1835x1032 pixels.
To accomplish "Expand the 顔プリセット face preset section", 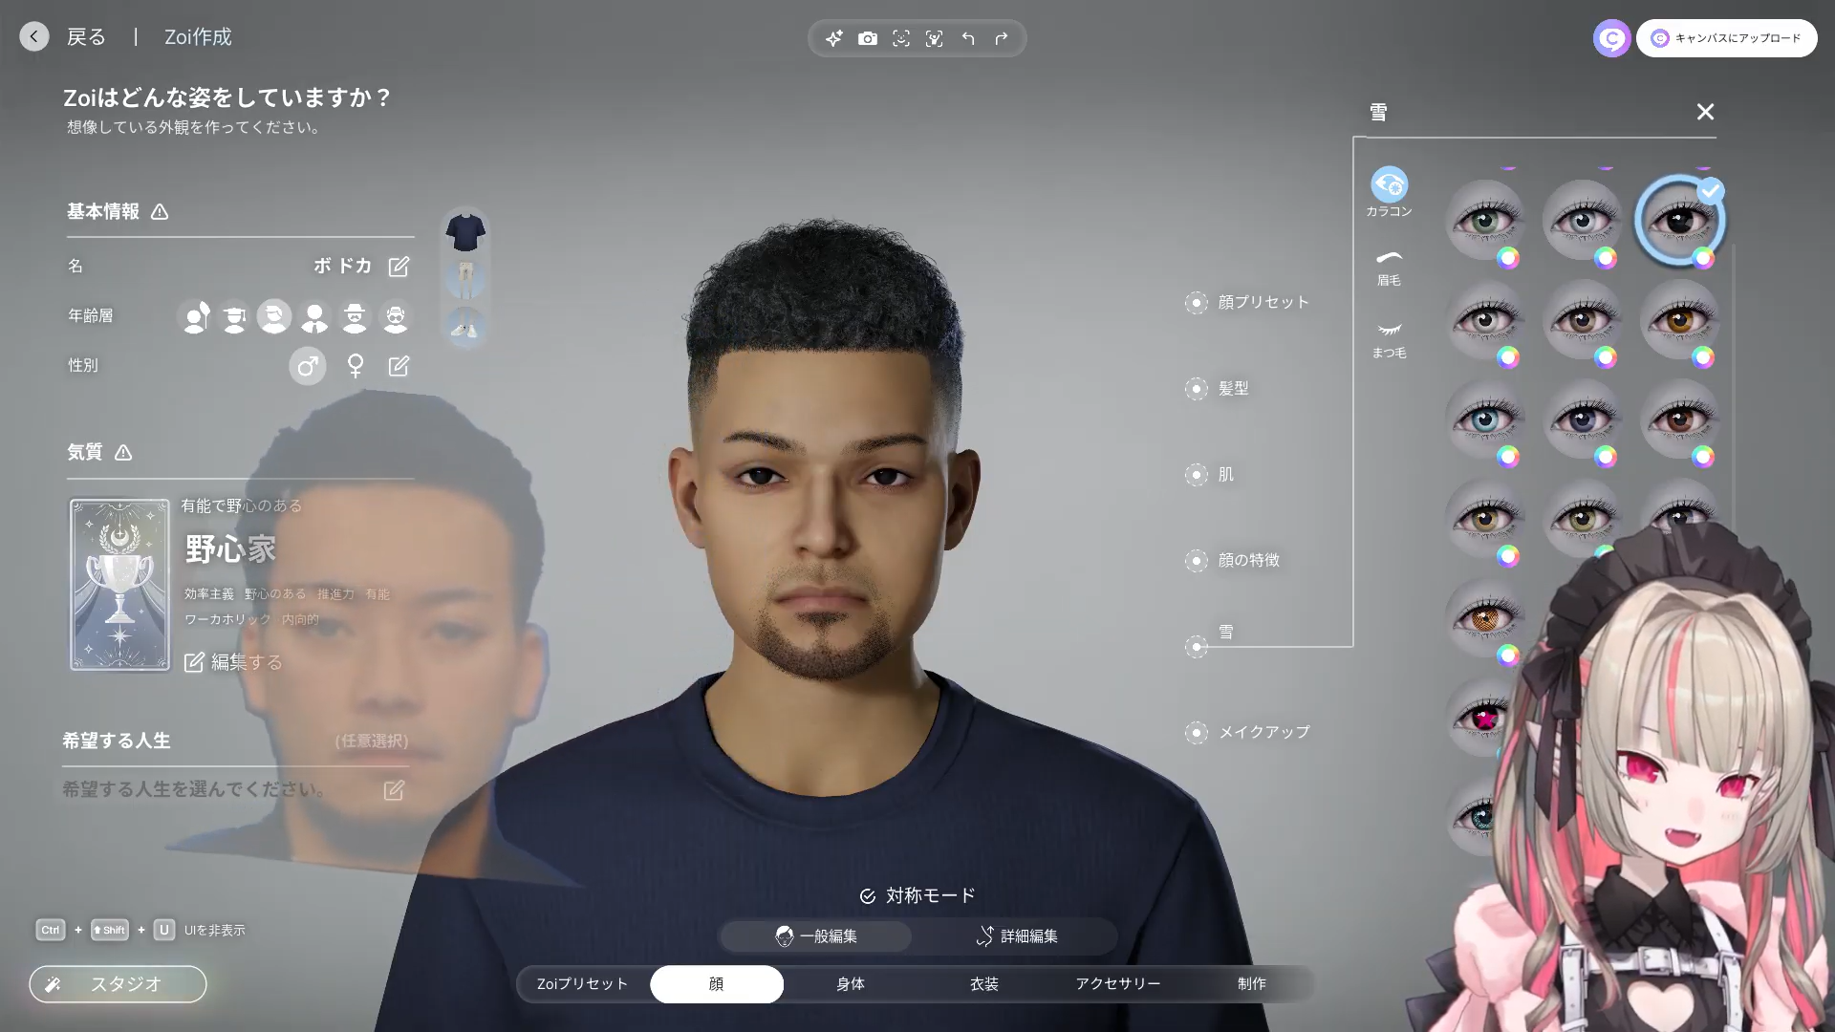I will pyautogui.click(x=1248, y=303).
